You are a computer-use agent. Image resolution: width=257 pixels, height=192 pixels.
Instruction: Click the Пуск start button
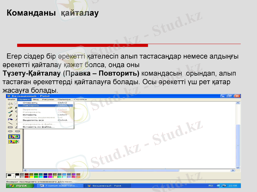[18, 186]
